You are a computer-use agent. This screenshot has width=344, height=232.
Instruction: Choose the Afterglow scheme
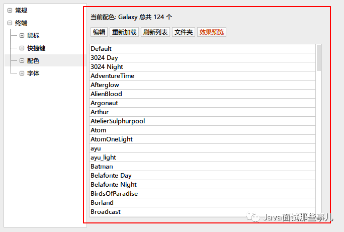click(x=203, y=85)
